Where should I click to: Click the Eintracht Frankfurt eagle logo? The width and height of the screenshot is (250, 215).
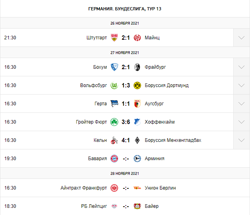114,188
